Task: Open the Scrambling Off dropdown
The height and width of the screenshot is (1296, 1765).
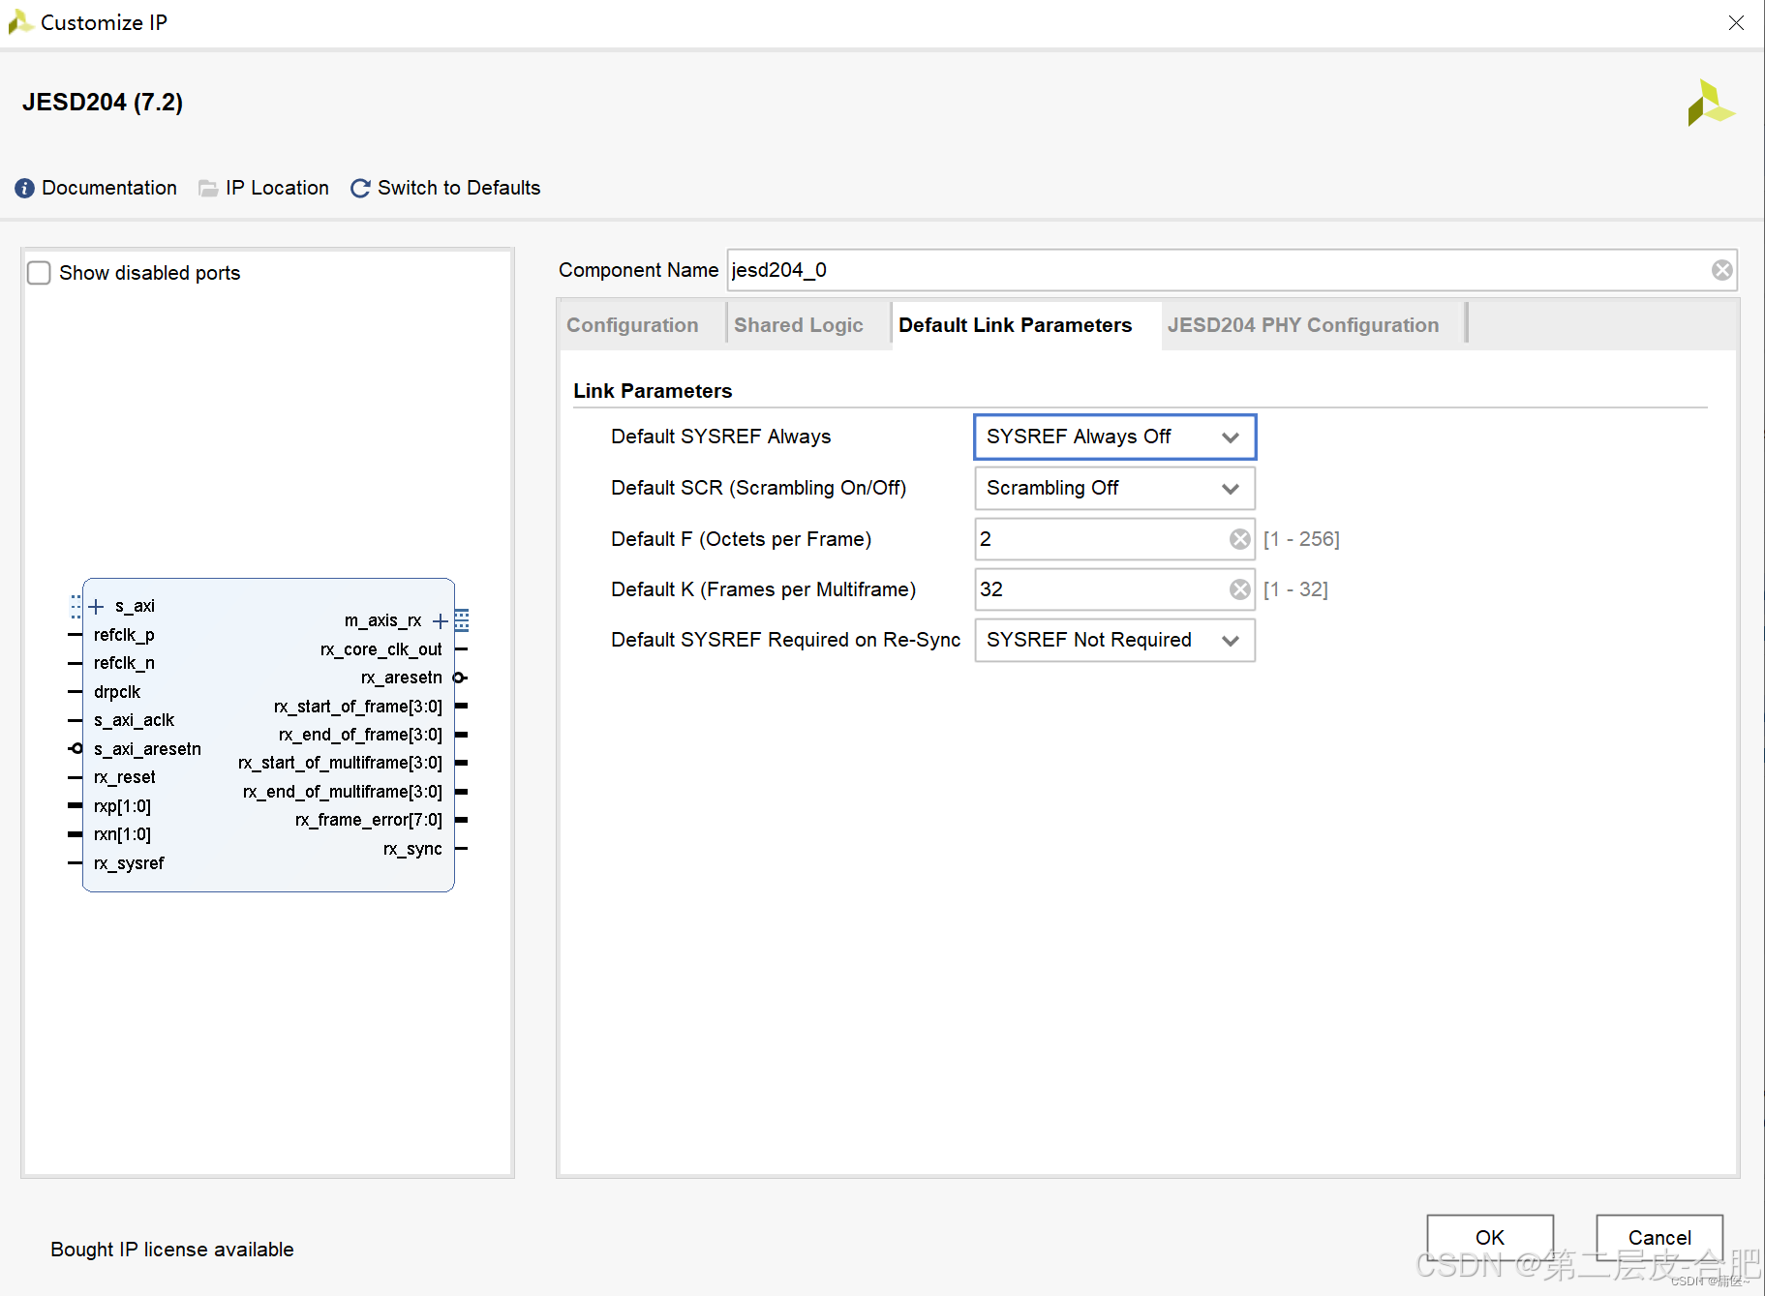Action: [x=1114, y=488]
